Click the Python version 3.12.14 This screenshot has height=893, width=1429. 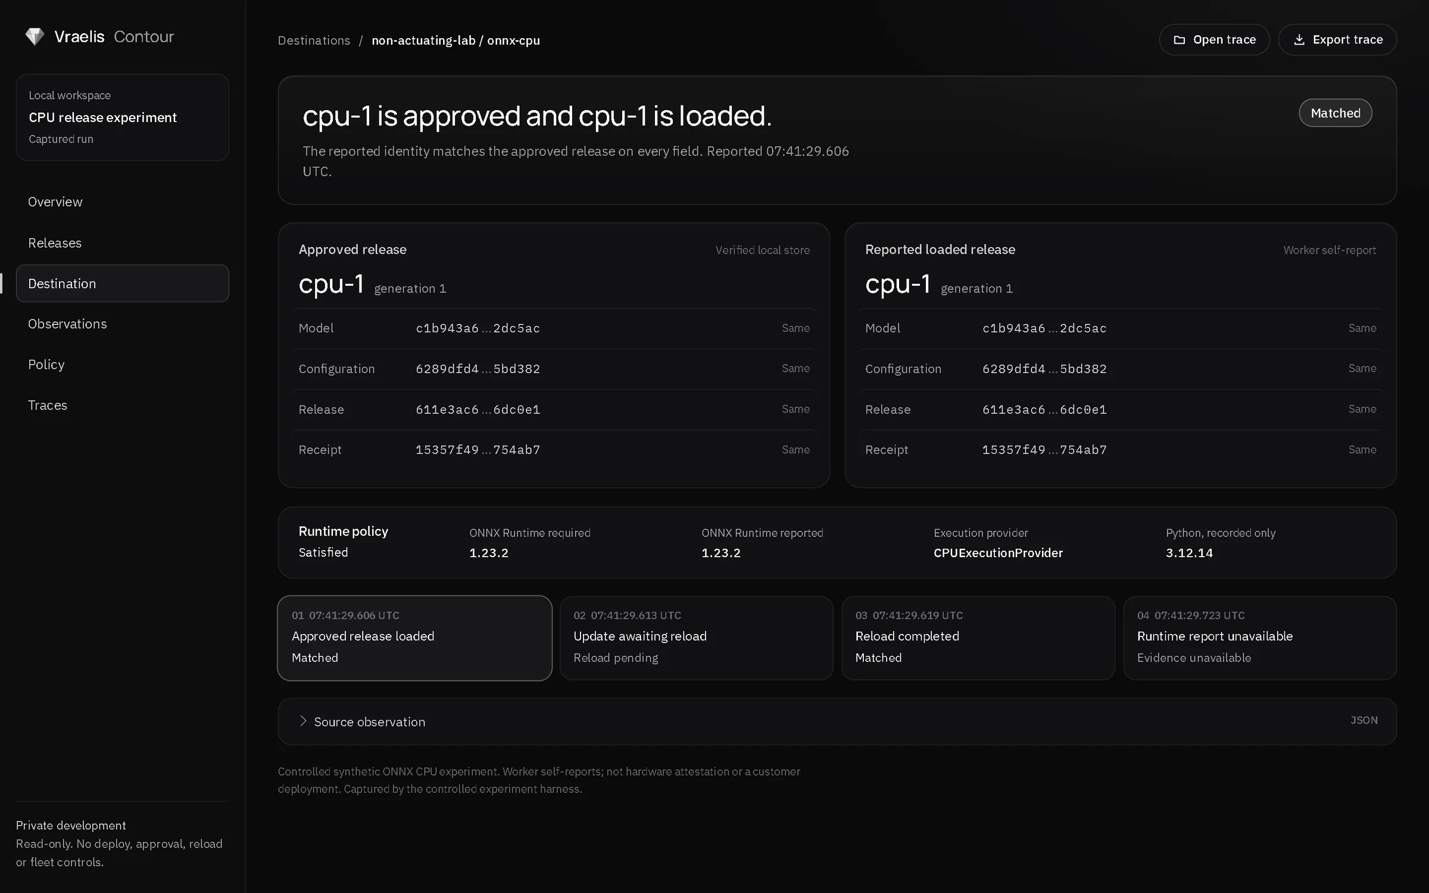point(1189,553)
